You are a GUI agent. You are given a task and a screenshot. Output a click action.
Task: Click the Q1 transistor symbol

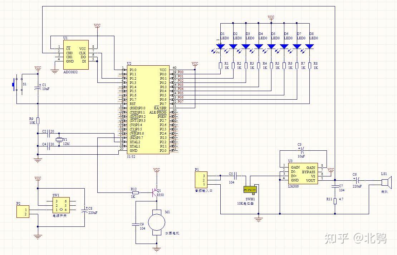154,192
